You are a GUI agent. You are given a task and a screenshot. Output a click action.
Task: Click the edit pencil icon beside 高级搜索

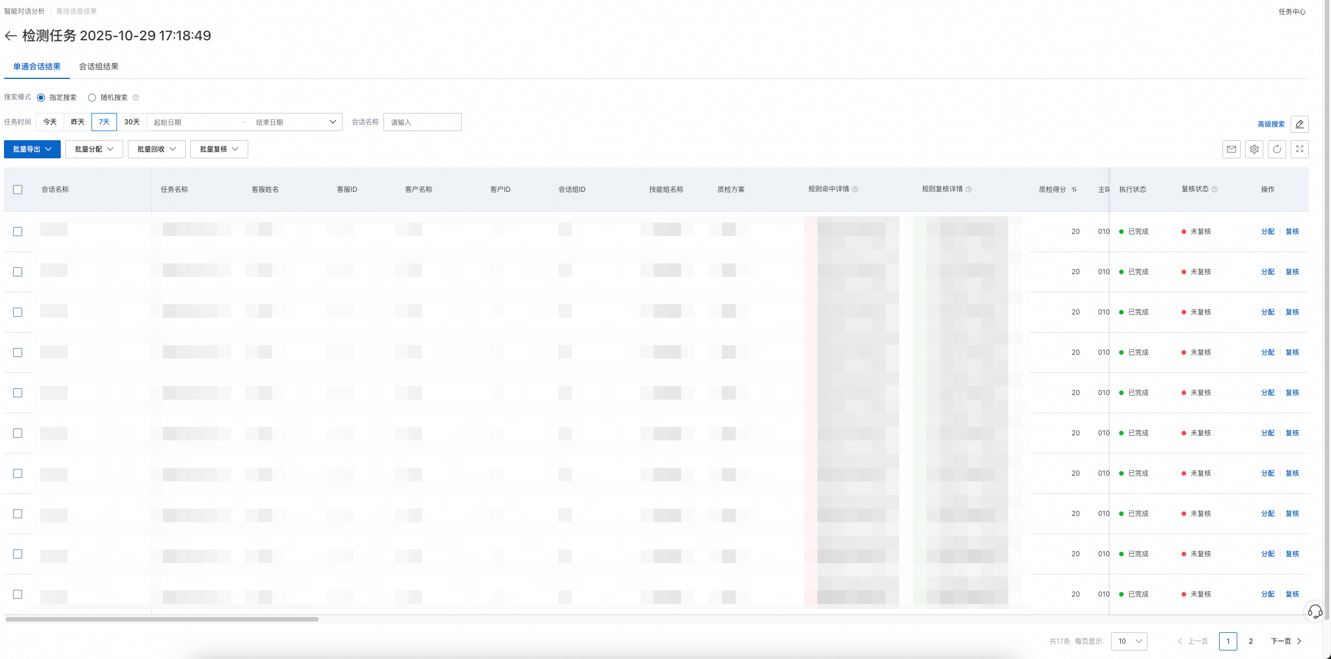tap(1299, 124)
